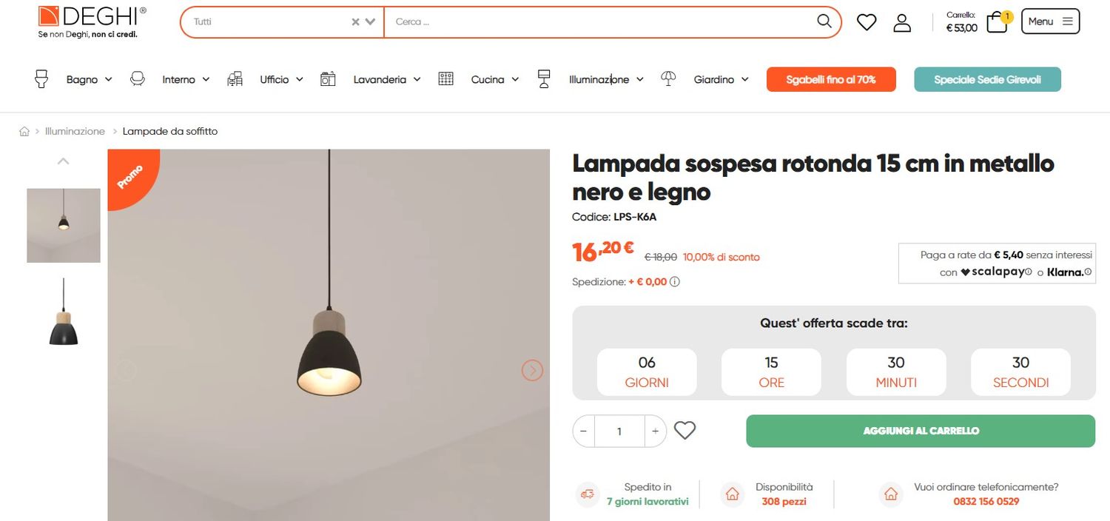Screen dimensions: 1110x521
Task: Click the Cerca search field
Action: point(599,22)
